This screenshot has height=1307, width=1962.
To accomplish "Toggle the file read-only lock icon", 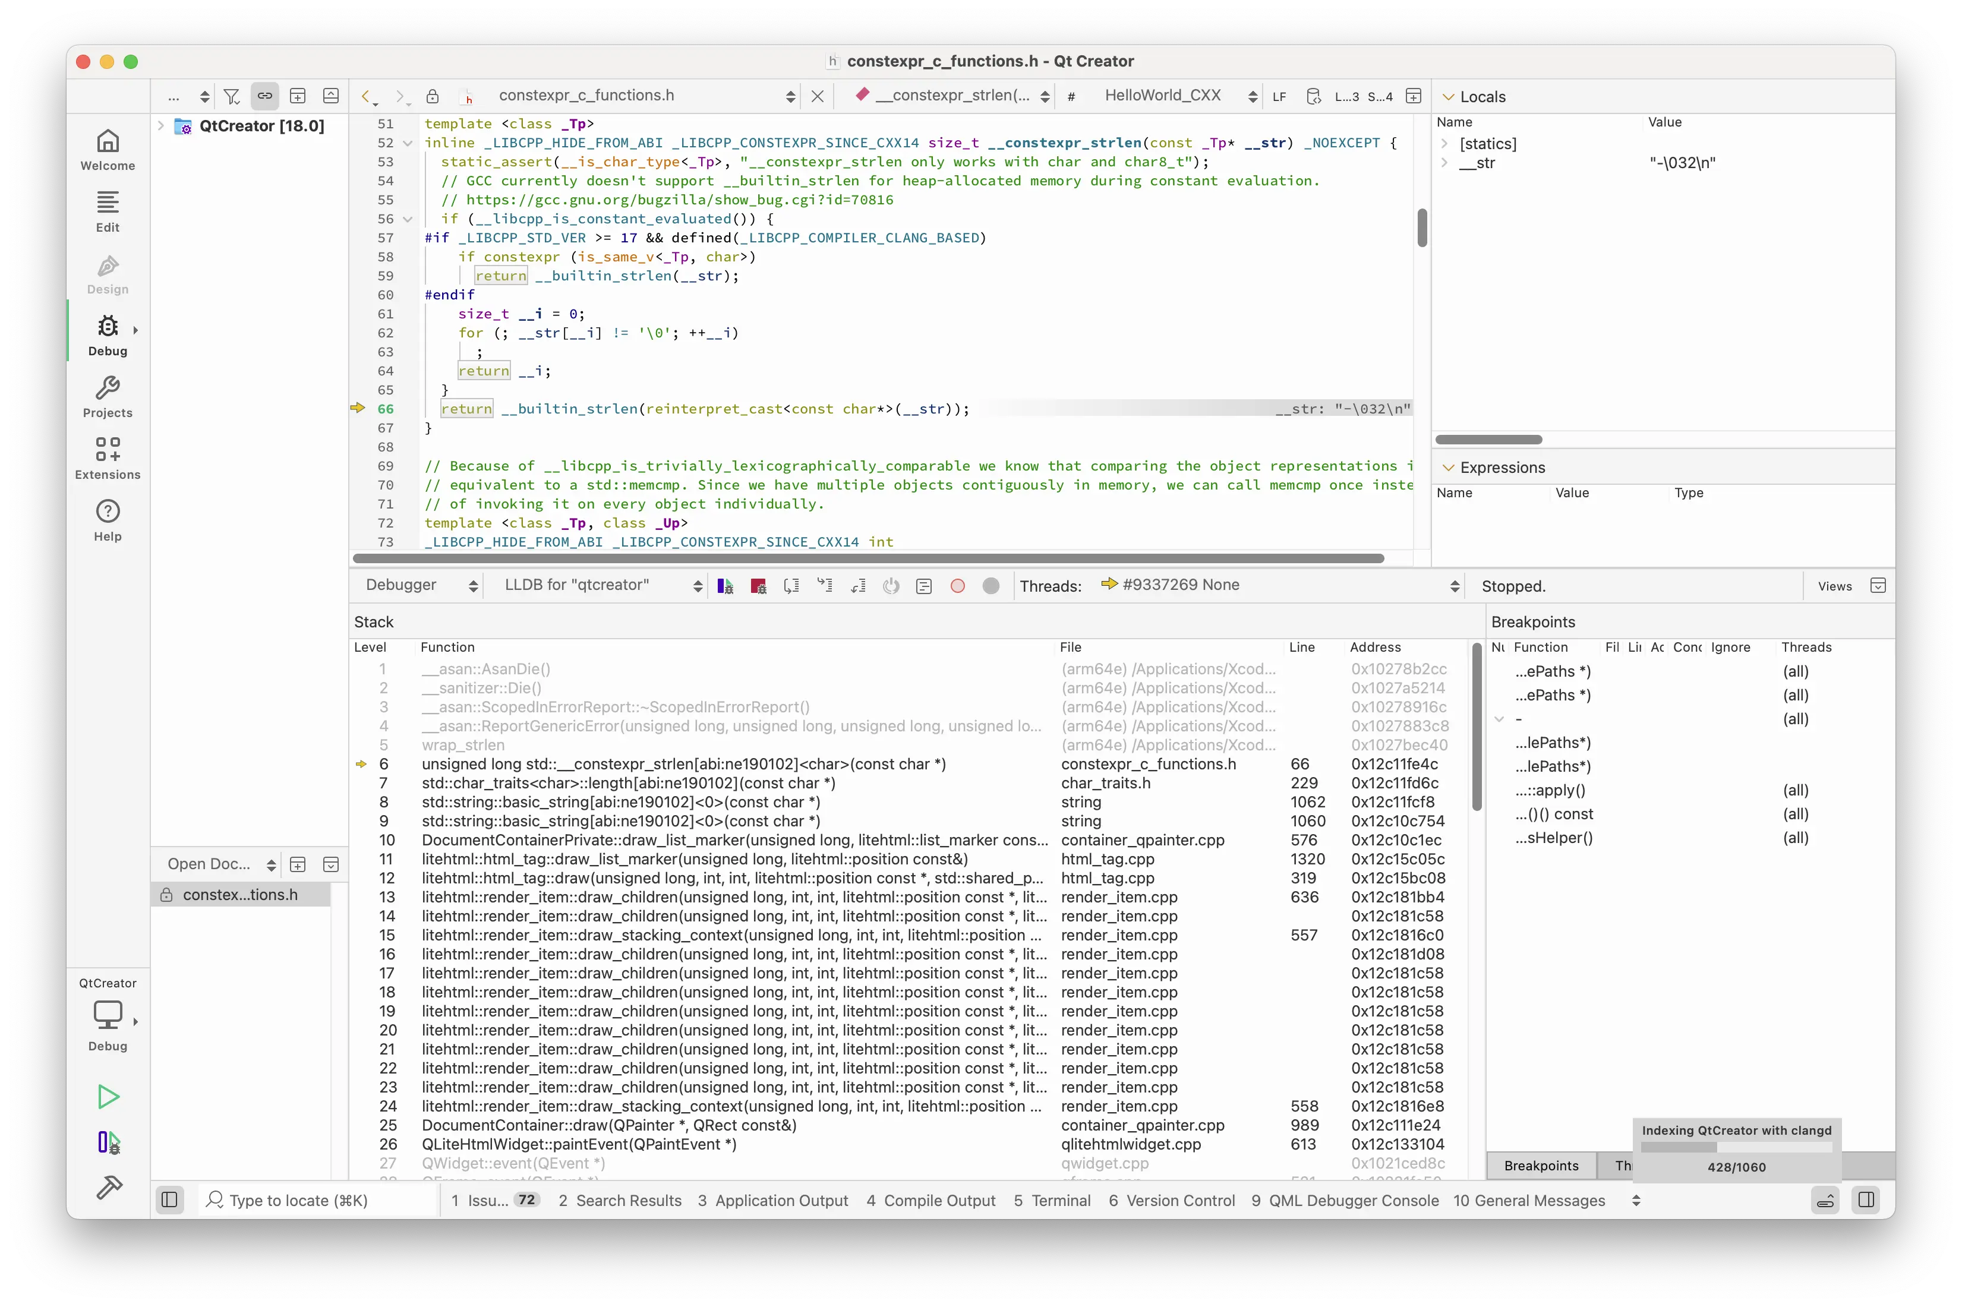I will (x=432, y=97).
